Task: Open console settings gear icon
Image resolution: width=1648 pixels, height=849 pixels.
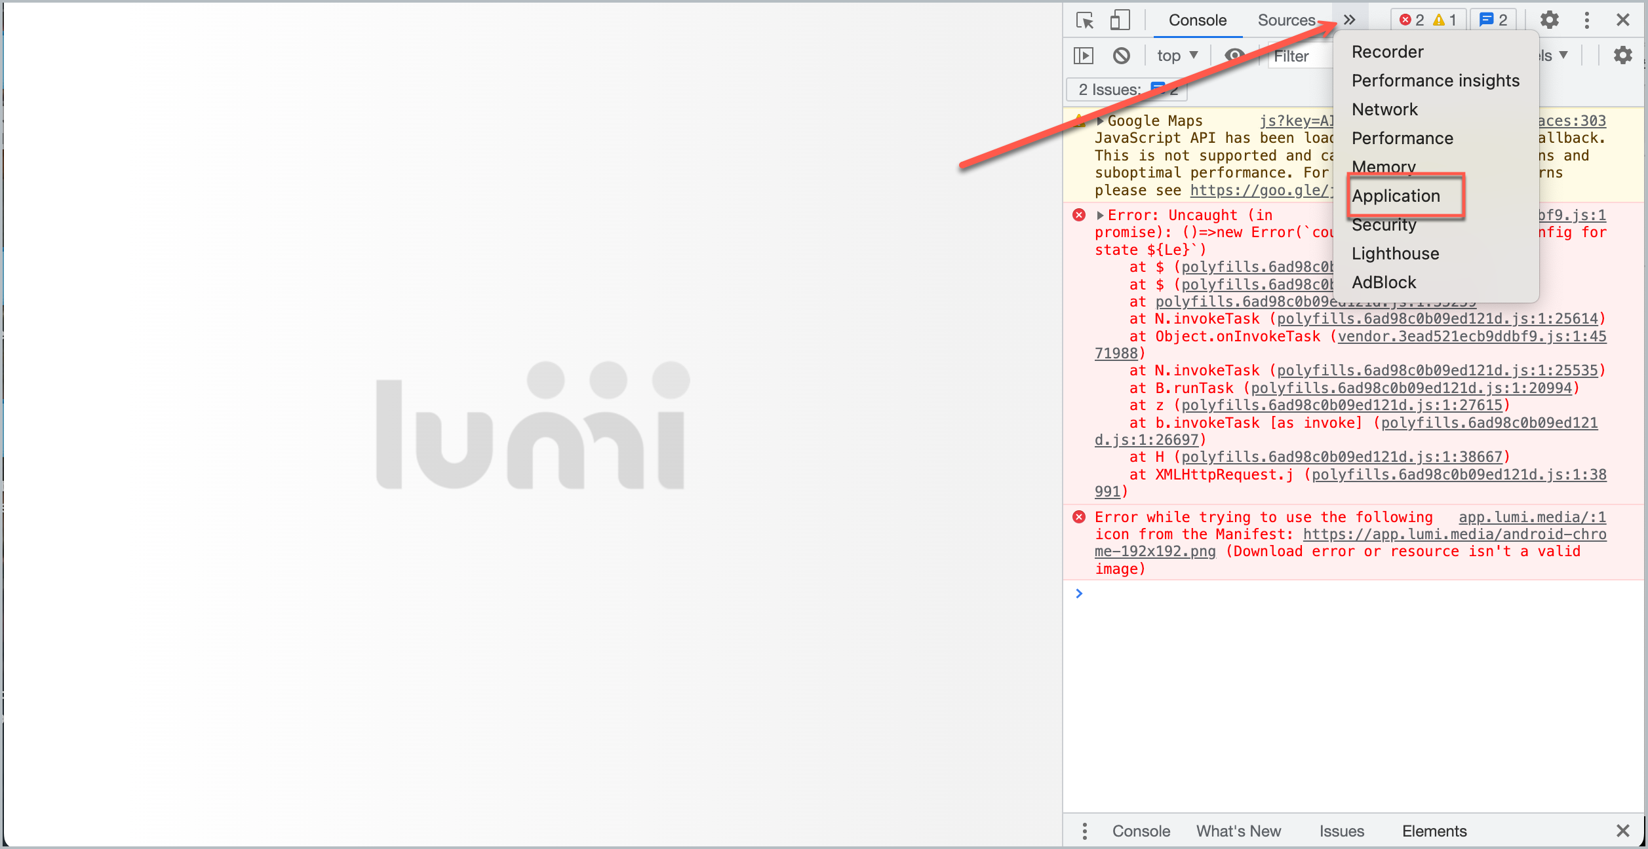Action: point(1622,56)
